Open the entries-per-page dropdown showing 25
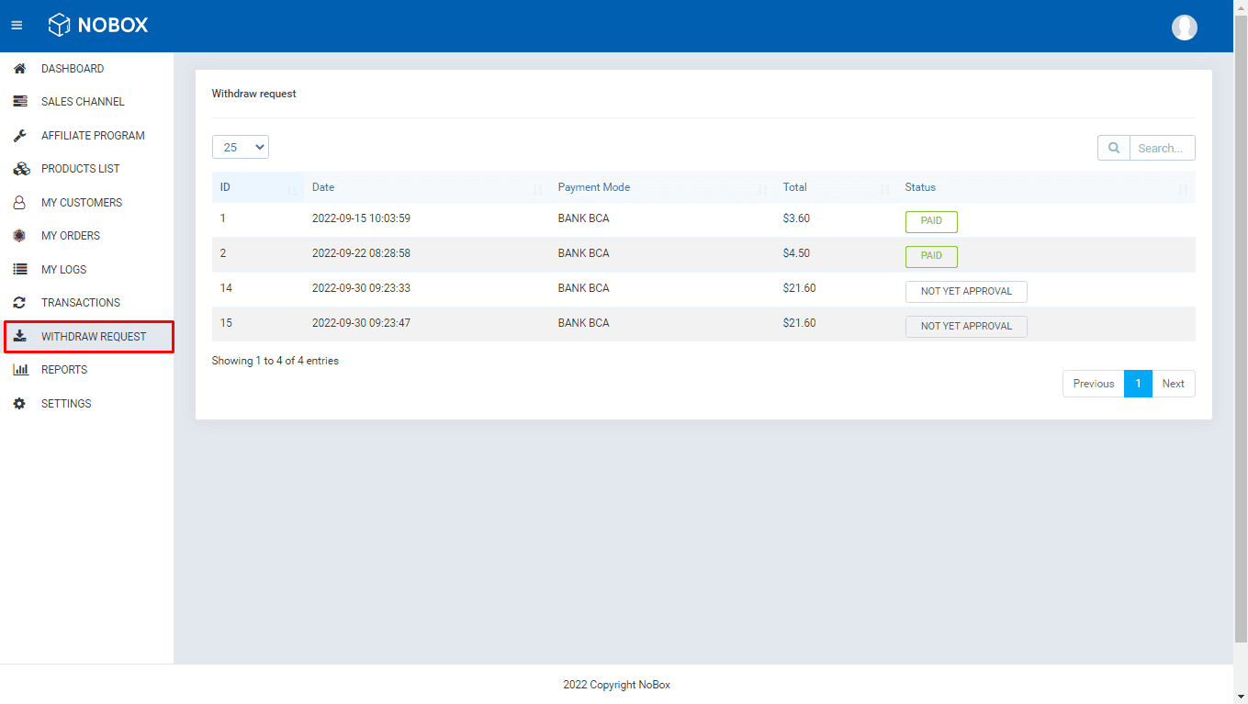 [240, 147]
